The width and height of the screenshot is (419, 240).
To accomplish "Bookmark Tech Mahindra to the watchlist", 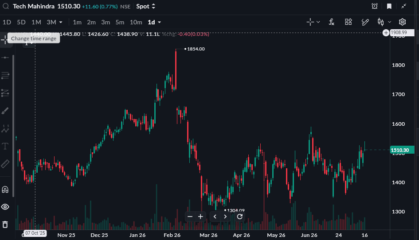I will coord(389,6).
